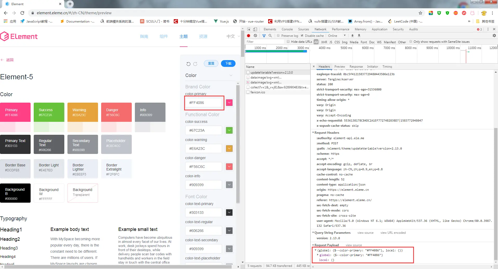Open the Chrome three-dot menu

click(492, 13)
